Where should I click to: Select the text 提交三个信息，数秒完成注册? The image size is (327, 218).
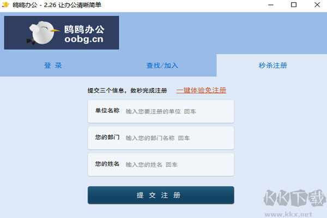pyautogui.click(x=127, y=90)
